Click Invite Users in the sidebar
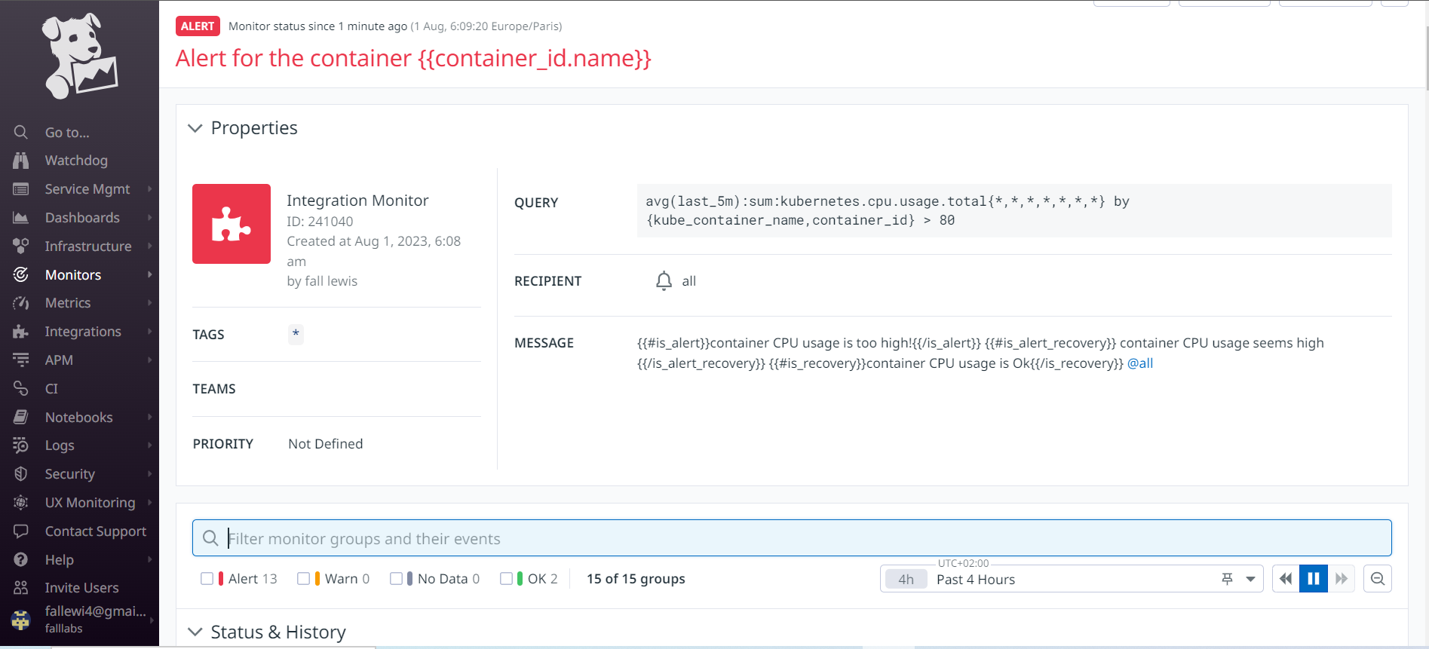Image resolution: width=1429 pixels, height=649 pixels. (81, 588)
